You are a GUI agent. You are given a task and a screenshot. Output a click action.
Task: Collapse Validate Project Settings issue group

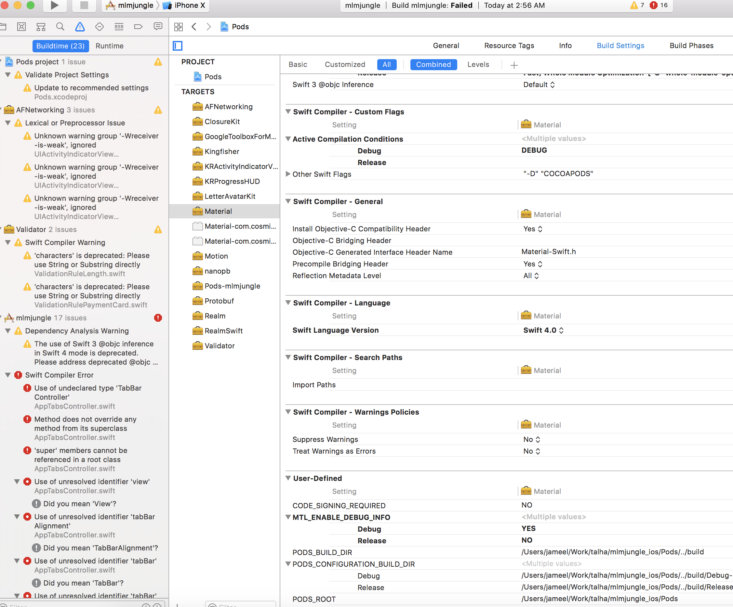(8, 75)
